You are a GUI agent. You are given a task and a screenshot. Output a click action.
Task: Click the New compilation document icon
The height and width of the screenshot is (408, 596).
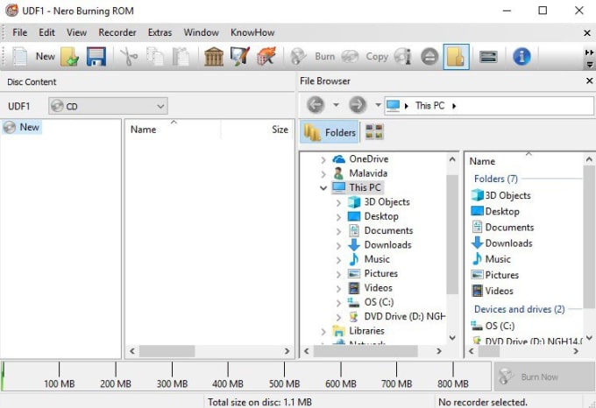(x=19, y=57)
